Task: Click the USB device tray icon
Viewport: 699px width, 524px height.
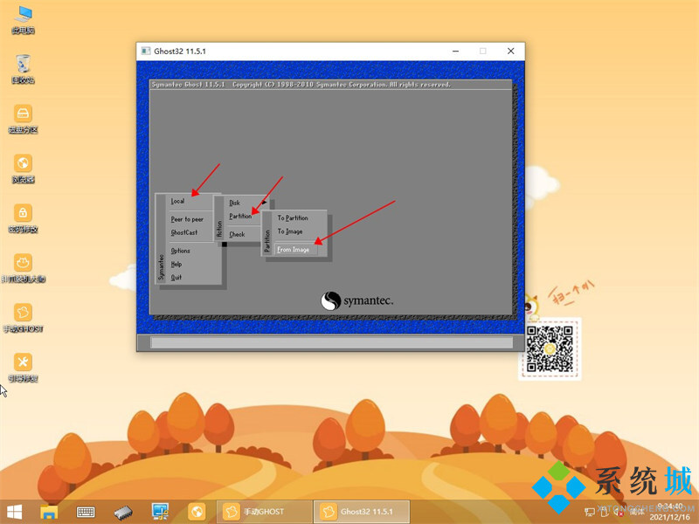Action: point(604,512)
